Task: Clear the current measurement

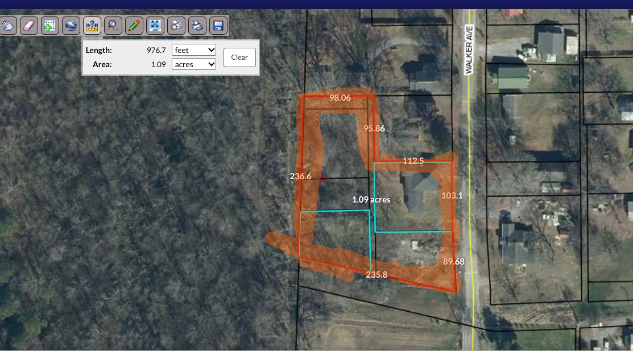Action: [x=239, y=57]
